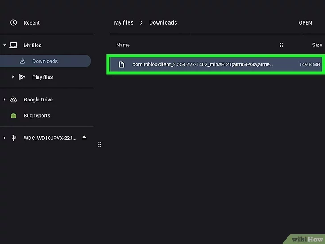Click the Recent clock icon
Screen dimensions: 325x244
point(13,23)
